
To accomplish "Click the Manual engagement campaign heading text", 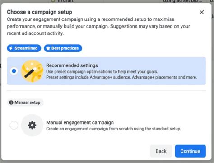I will click(80, 122).
